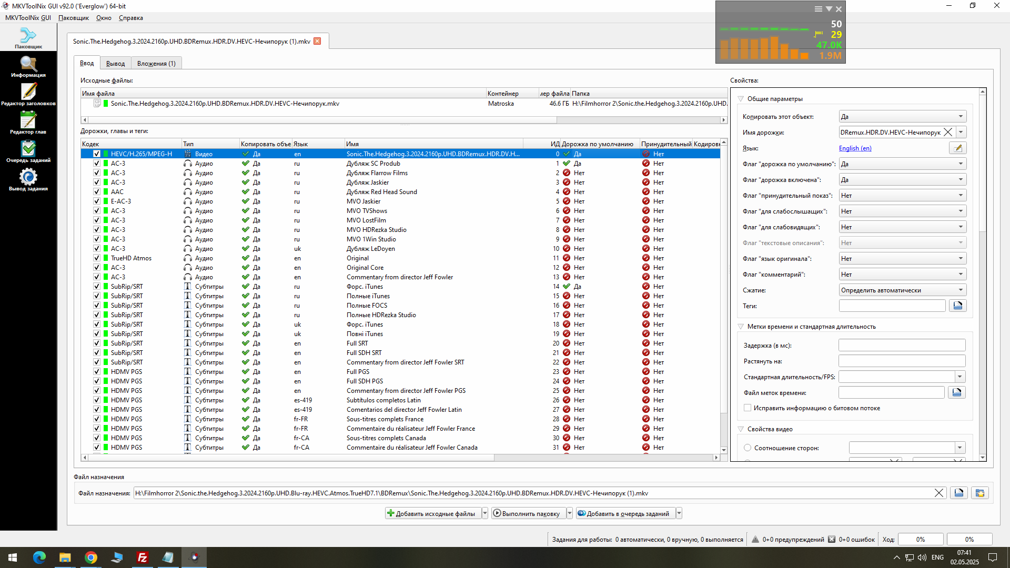1010x568 pixels.
Task: Open Редактор заголовков header editor
Action: click(x=28, y=95)
